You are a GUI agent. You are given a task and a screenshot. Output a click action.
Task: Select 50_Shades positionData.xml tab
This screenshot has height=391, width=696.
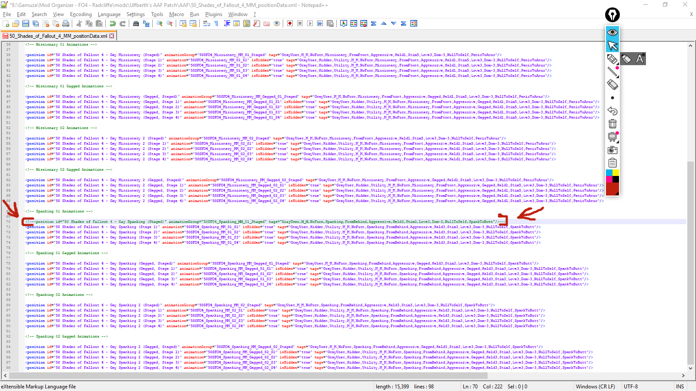pyautogui.click(x=58, y=36)
